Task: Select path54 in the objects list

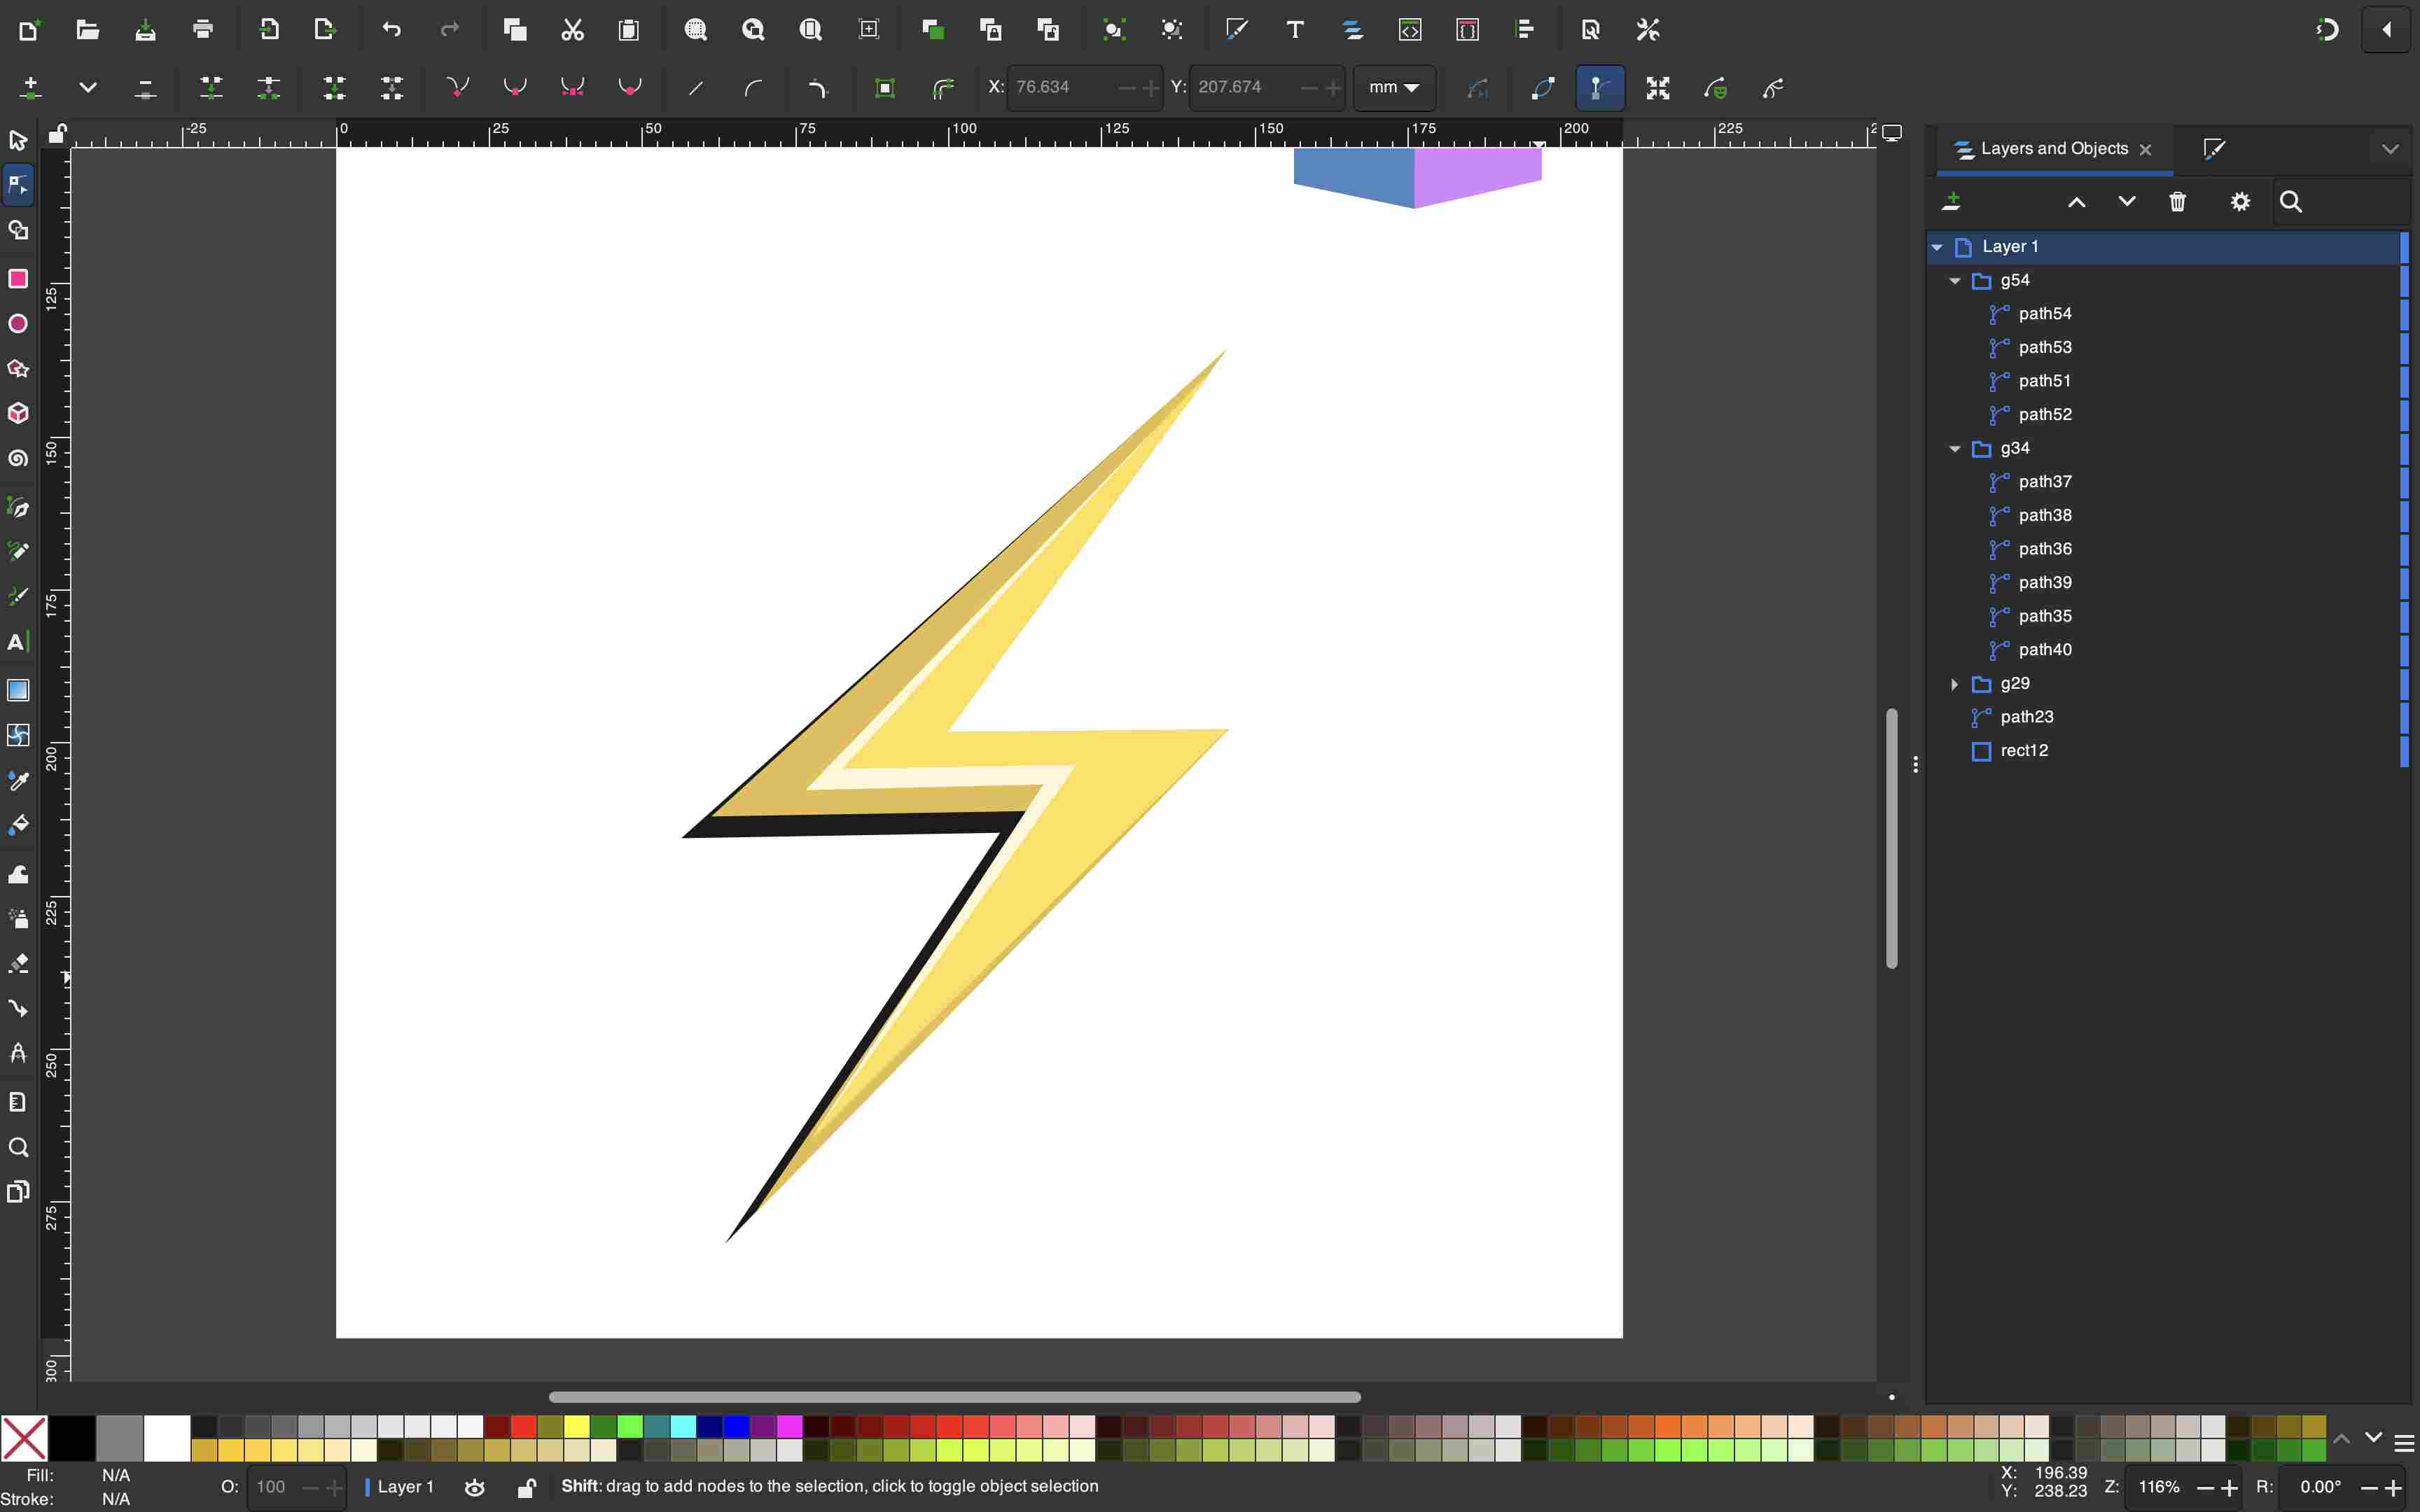Action: pyautogui.click(x=2044, y=314)
